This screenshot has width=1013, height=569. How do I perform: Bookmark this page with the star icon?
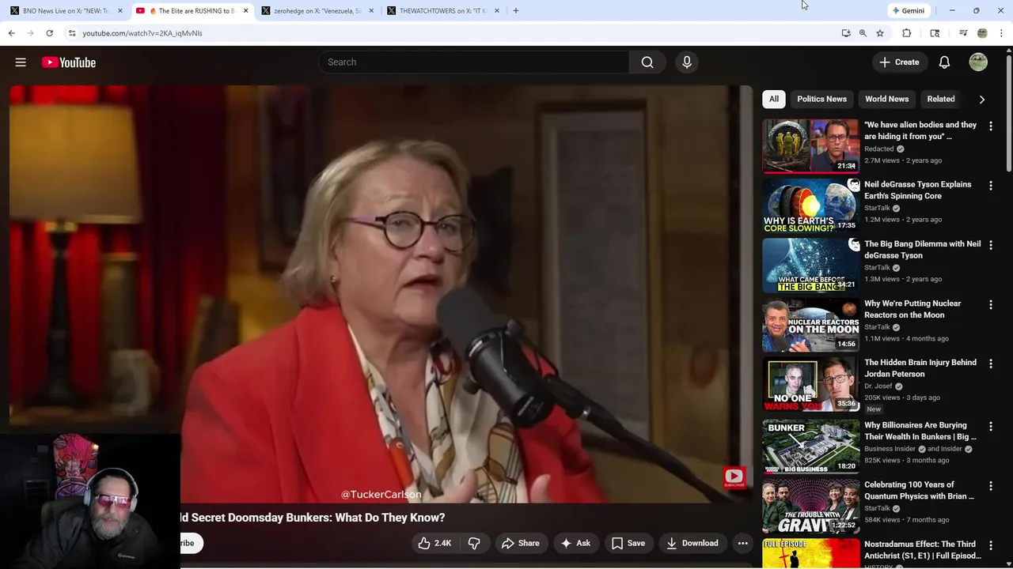[x=879, y=33]
